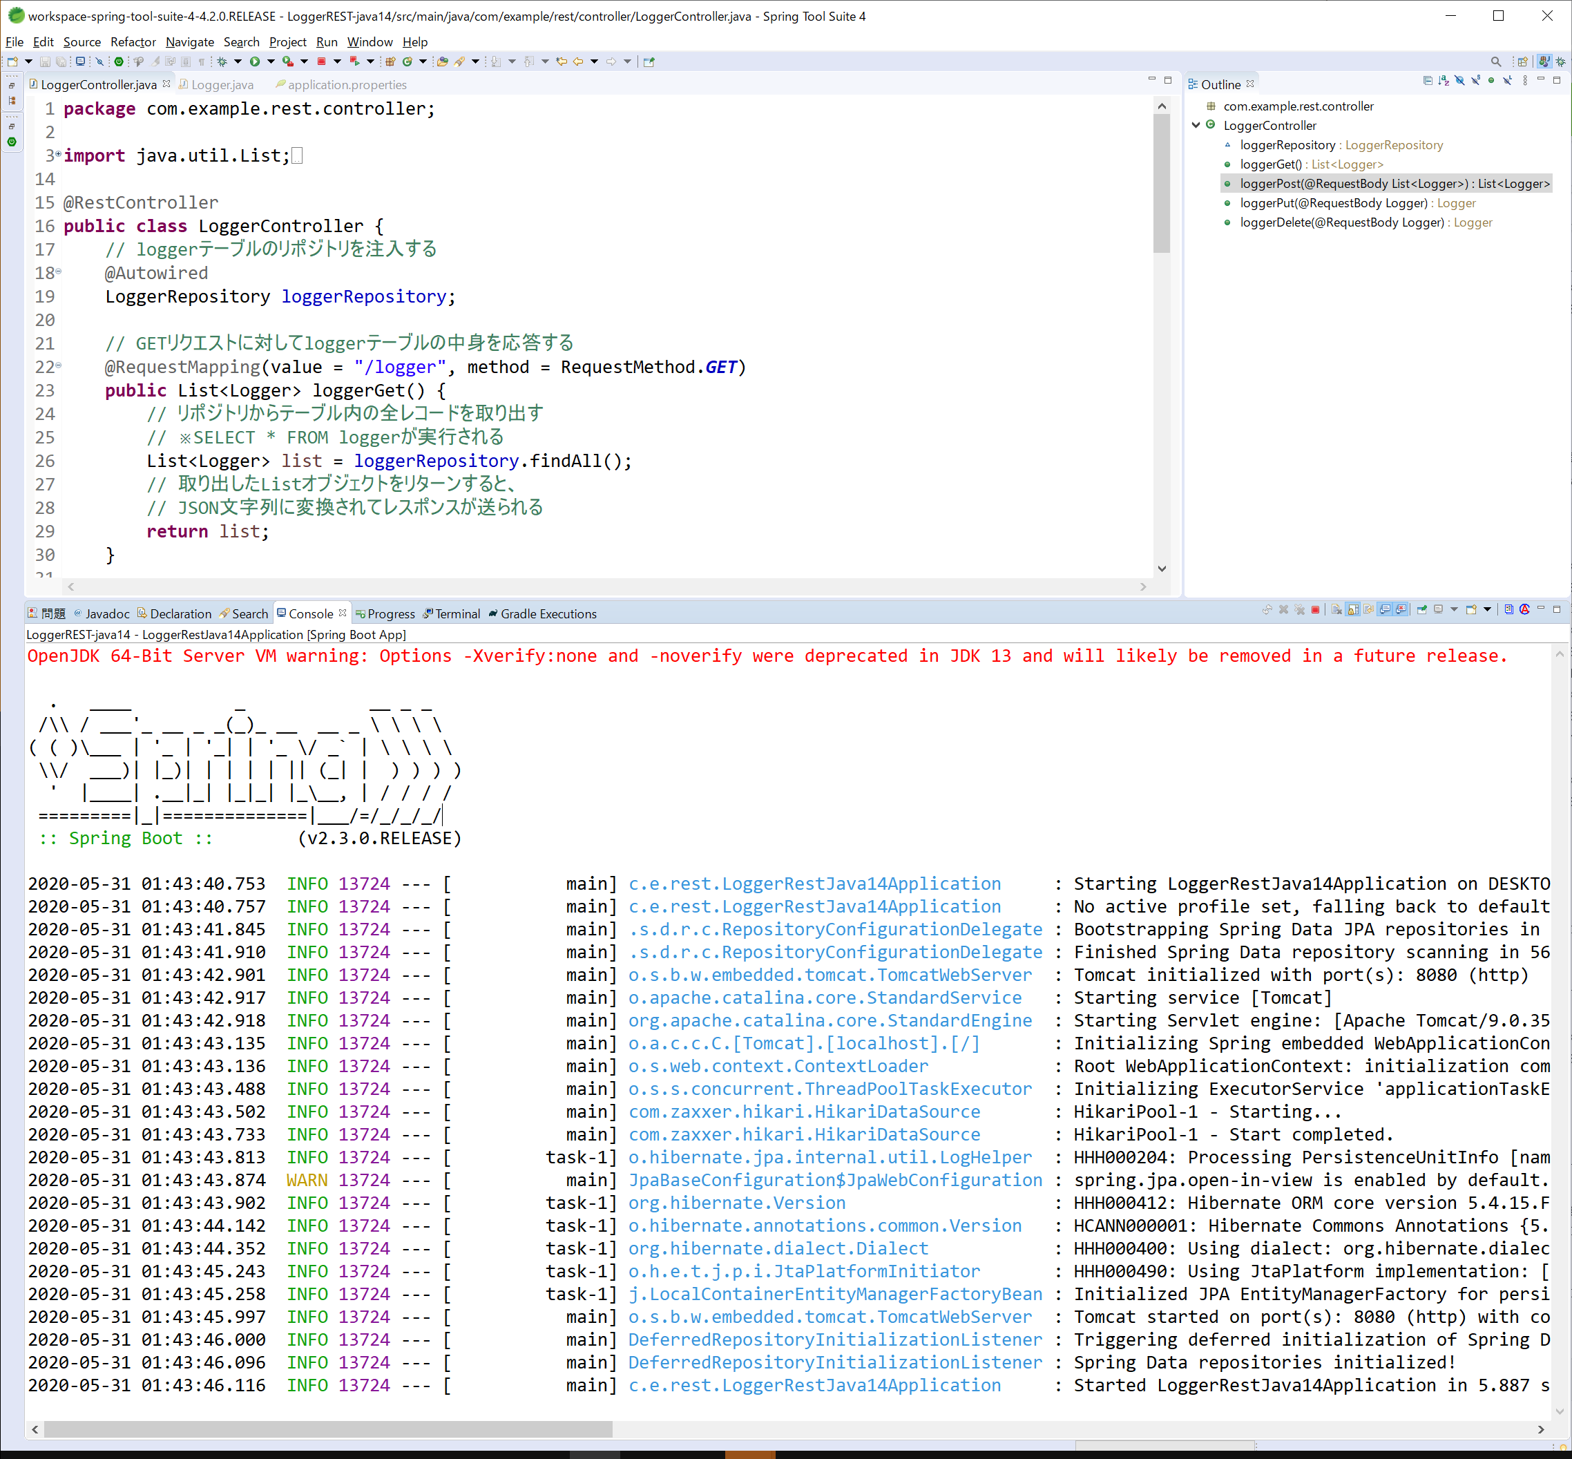The image size is (1572, 1459).
Task: Toggle show console on standard output
Action: tap(1385, 609)
